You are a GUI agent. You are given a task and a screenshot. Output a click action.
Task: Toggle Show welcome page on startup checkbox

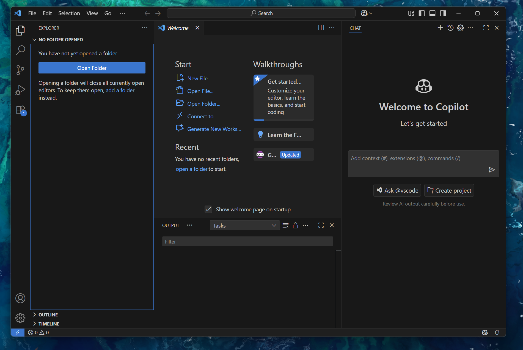[208, 209]
